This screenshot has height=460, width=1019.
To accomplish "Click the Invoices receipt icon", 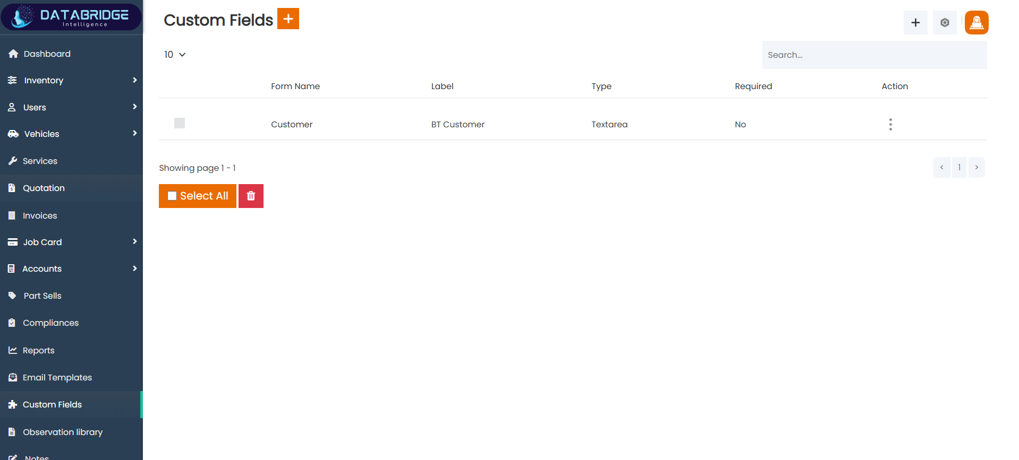I will 12,215.
